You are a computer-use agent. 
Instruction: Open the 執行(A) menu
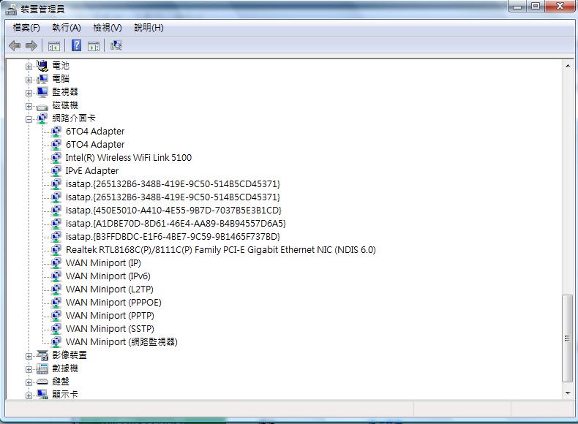point(67,28)
